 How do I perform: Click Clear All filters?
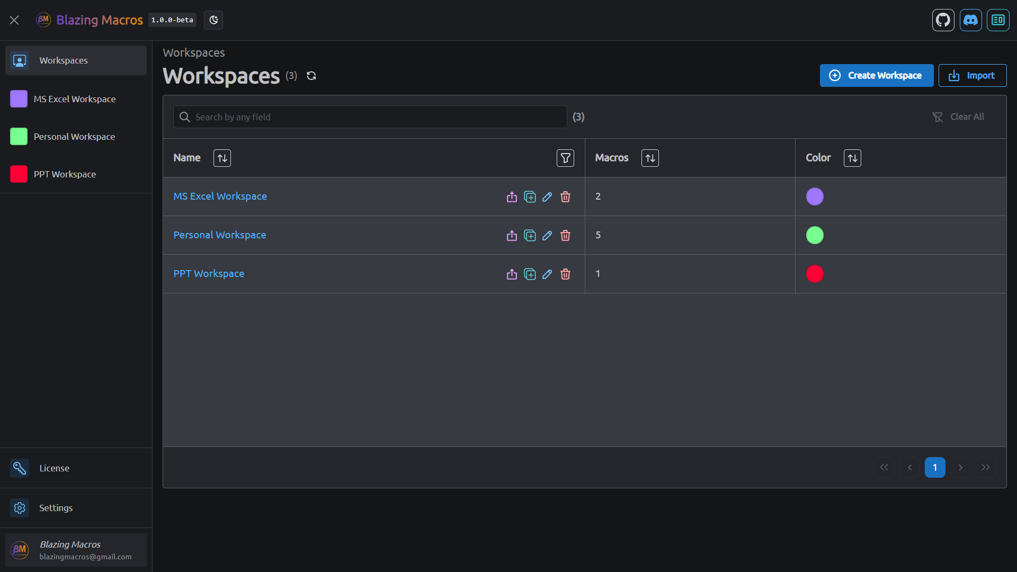[x=958, y=117]
